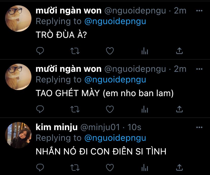Open the @nguoidepngu mention in kim minju's reply
Screen dimensions: 210x175
pyautogui.click(x=115, y=138)
